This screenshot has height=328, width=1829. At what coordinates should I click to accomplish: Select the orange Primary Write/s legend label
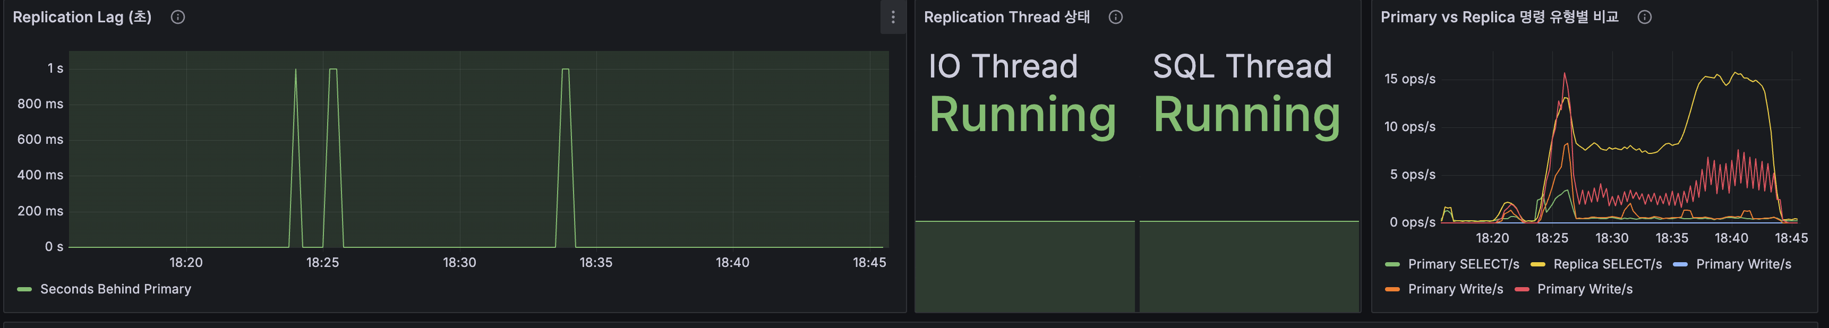(1455, 289)
